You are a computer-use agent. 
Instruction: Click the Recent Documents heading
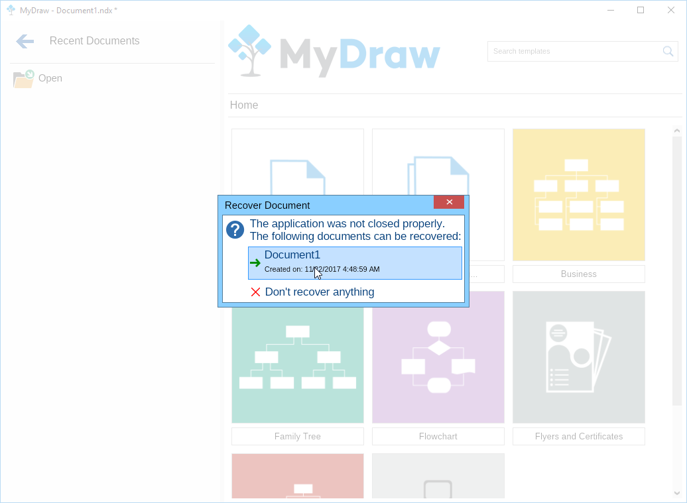click(95, 40)
